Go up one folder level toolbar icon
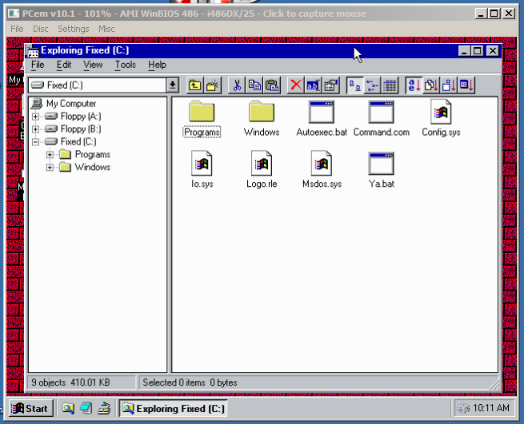 pos(195,85)
